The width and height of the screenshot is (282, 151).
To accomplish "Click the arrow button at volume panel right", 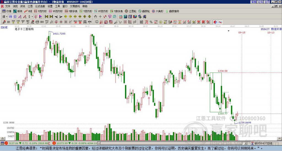I will pos(279,138).
